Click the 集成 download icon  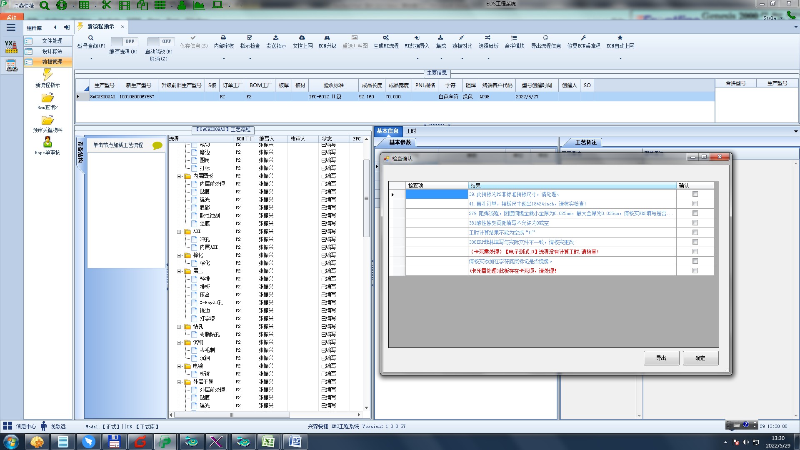[x=440, y=38]
